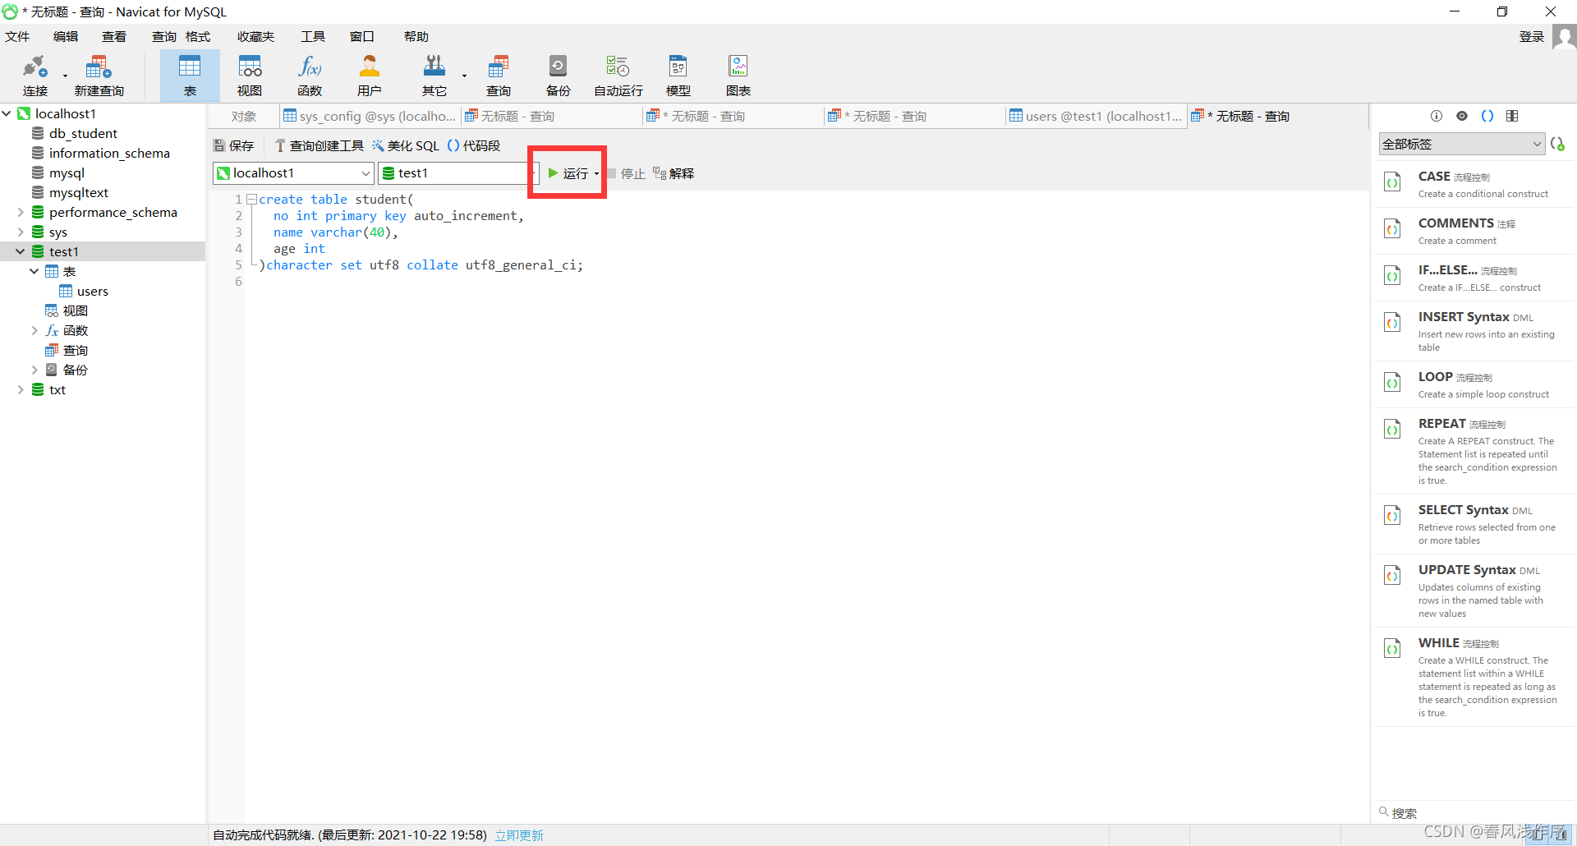Switch to sys_config @sys tab
The width and height of the screenshot is (1577, 846).
click(370, 117)
